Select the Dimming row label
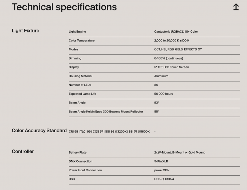The image size is (247, 190). [x=75, y=58]
